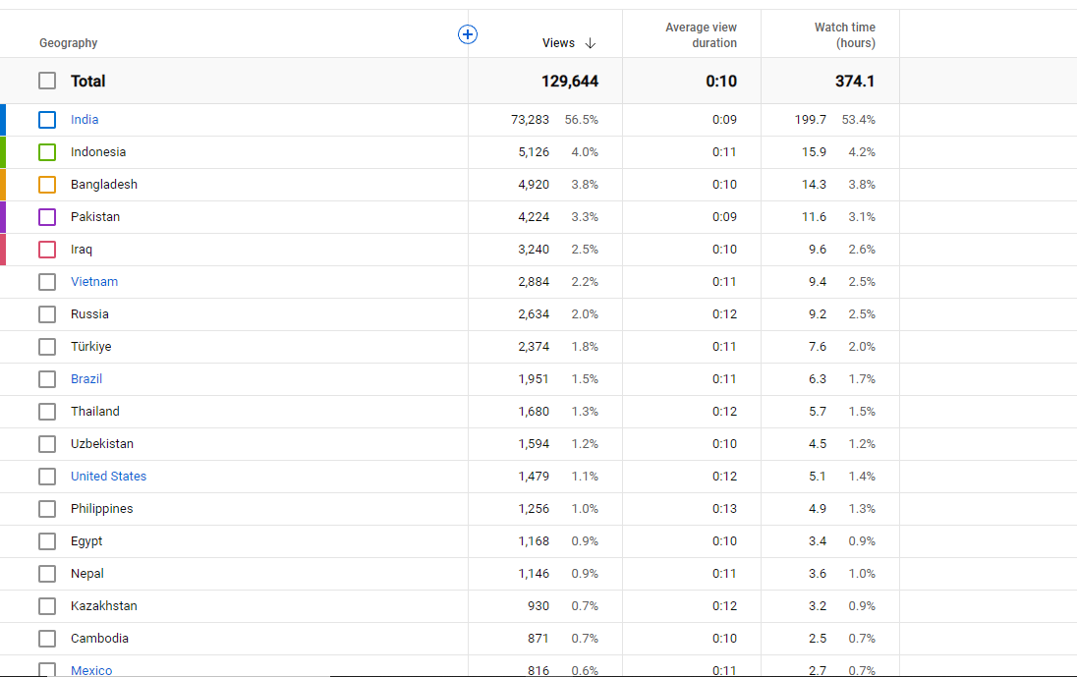Viewport: 1077px width, 677px height.
Task: Sort by the Views column header
Action: 558,43
